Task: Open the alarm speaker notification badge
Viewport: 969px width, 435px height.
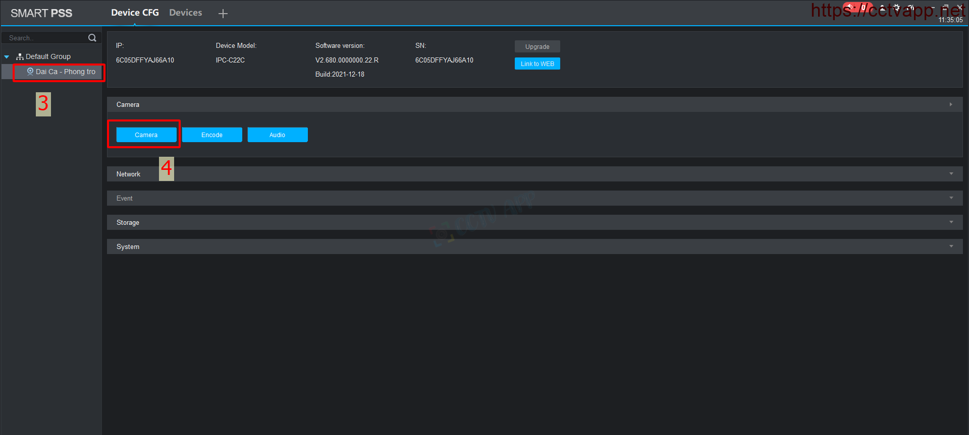Action: [x=856, y=8]
